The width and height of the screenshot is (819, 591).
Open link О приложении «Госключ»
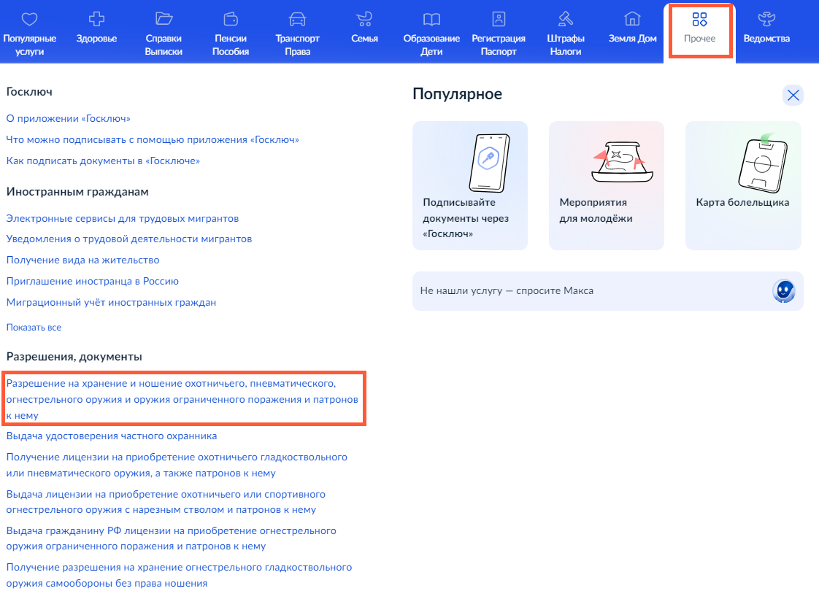click(68, 118)
